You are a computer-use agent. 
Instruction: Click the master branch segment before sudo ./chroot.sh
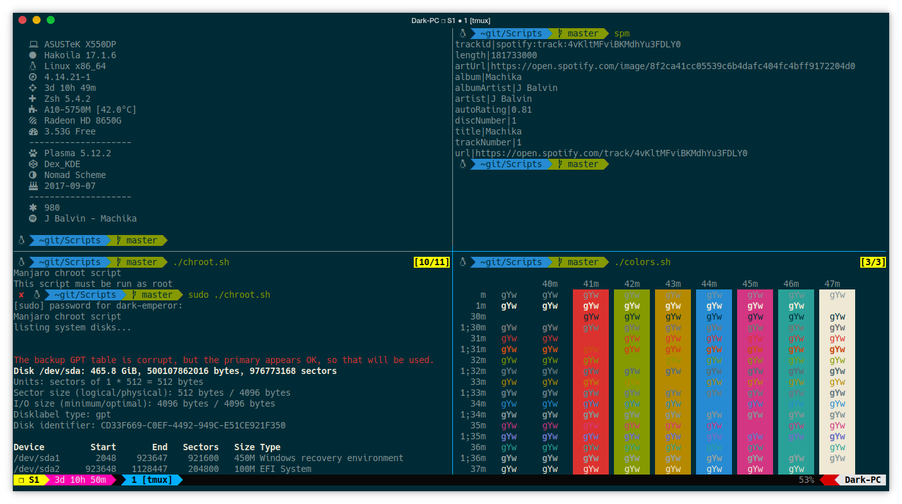pos(152,295)
